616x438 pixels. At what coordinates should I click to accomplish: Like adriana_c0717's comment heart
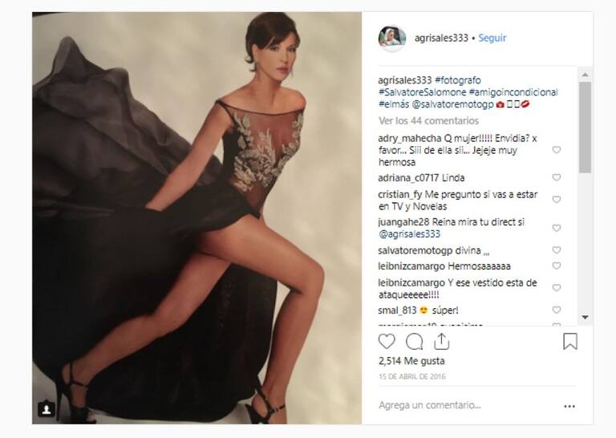[557, 177]
